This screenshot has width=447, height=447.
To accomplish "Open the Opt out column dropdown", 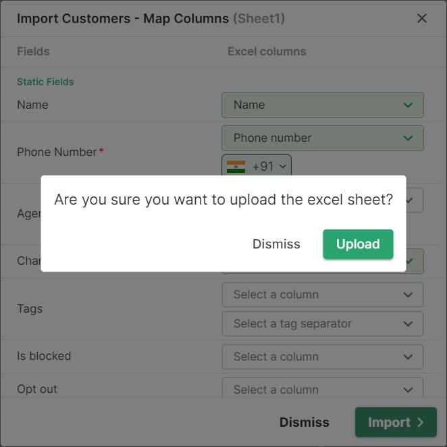I will 322,389.
